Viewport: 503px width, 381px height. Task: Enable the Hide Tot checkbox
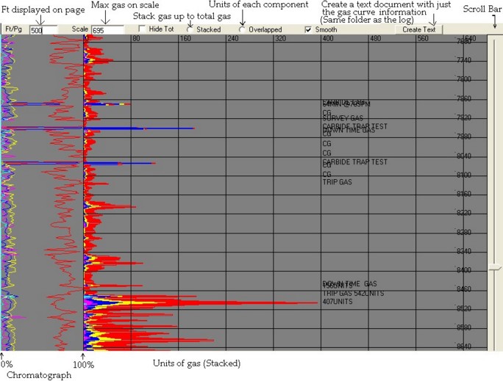coord(142,29)
